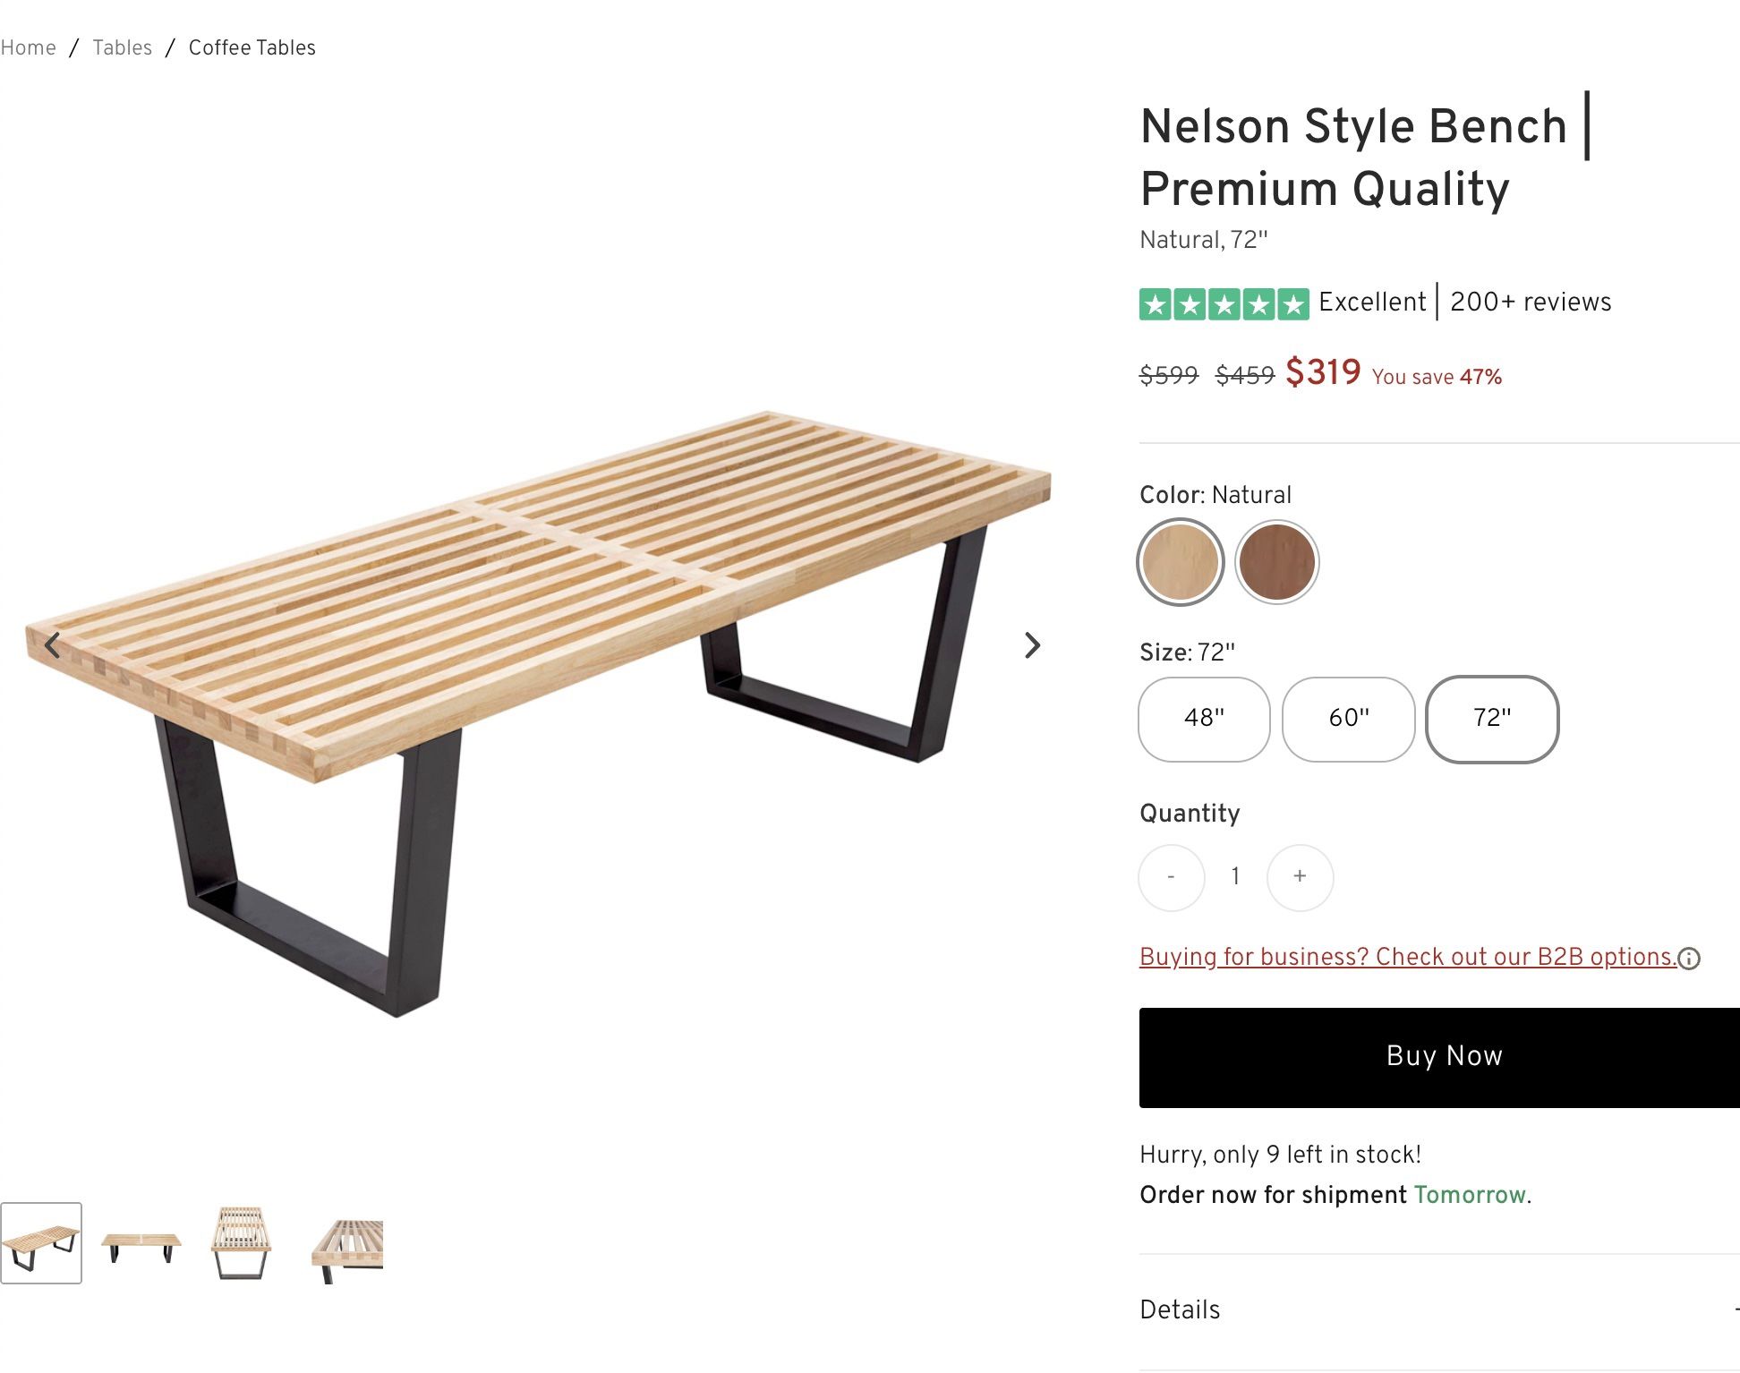Select the Natural color swatch
The width and height of the screenshot is (1740, 1373).
click(1181, 562)
